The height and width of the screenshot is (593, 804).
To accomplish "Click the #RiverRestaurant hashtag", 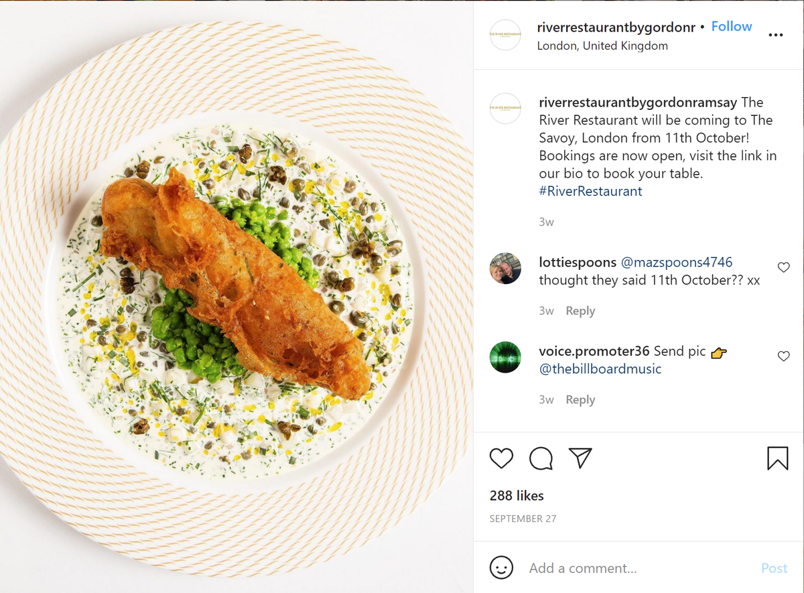I will click(590, 191).
